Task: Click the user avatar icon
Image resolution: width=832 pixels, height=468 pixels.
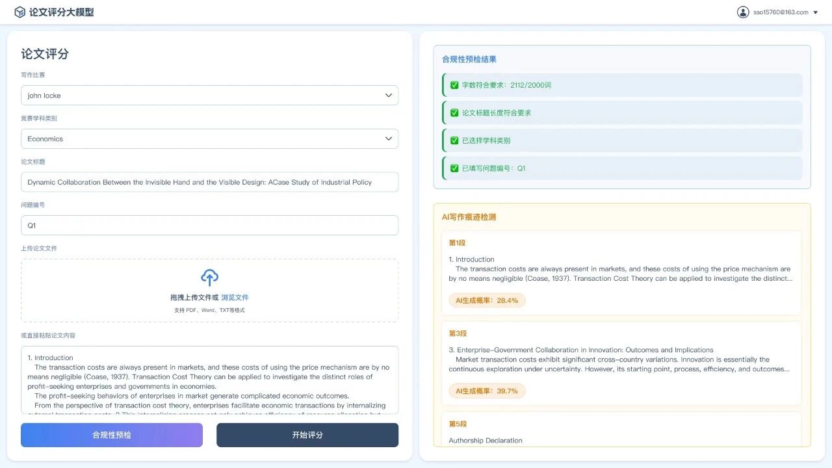Action: [x=743, y=12]
